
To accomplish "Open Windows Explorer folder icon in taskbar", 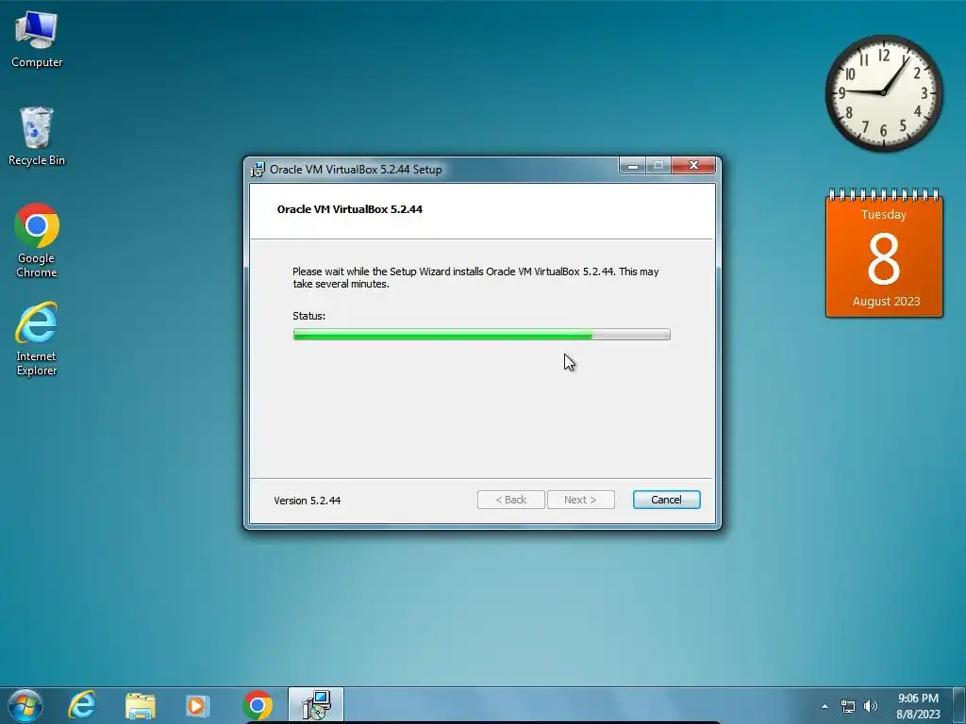I will pos(141,705).
